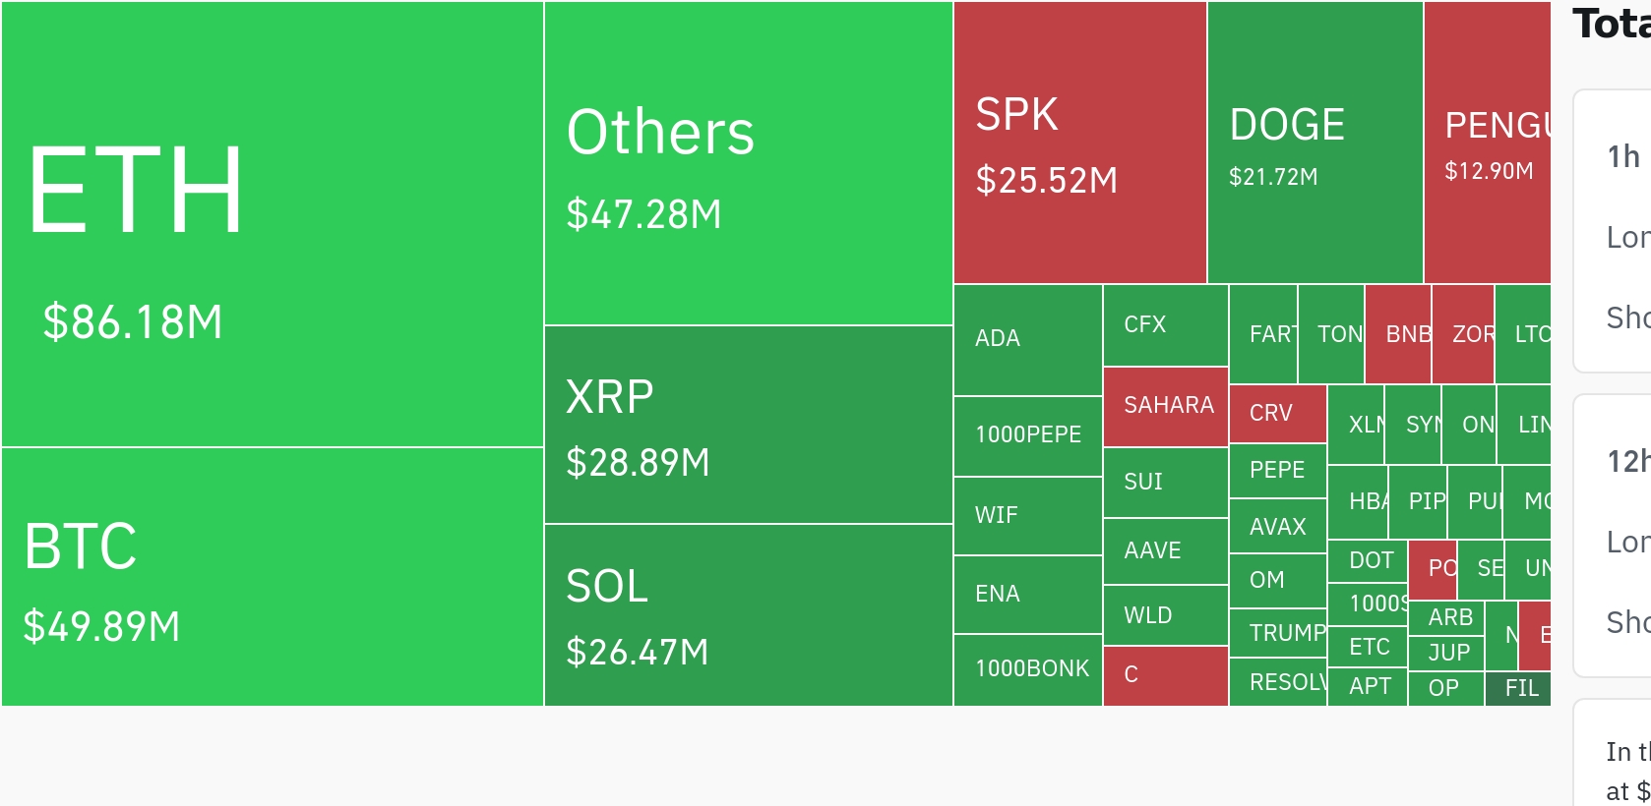Select the XRP $28.89M tile

point(749,425)
